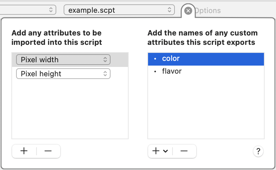This screenshot has width=276, height=170.
Task: Click the empty area of the exported attributes list
Action: pyautogui.click(x=206, y=108)
